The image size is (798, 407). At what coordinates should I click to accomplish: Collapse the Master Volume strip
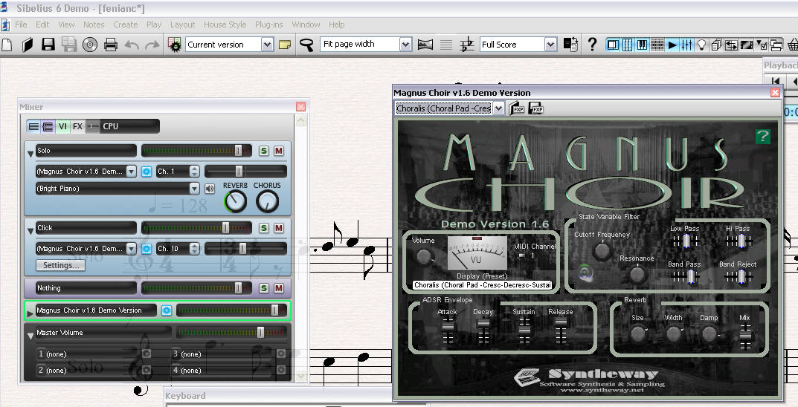pyautogui.click(x=30, y=335)
